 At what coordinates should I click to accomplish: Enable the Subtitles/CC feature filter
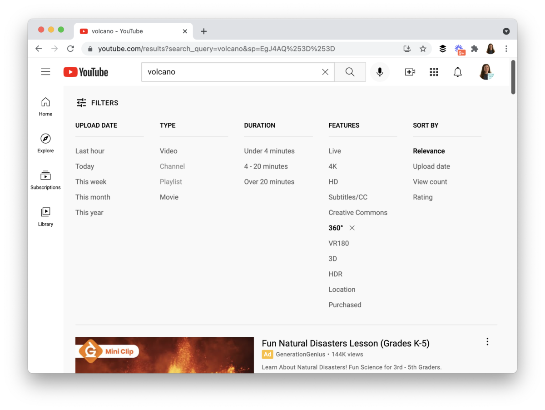tap(348, 197)
